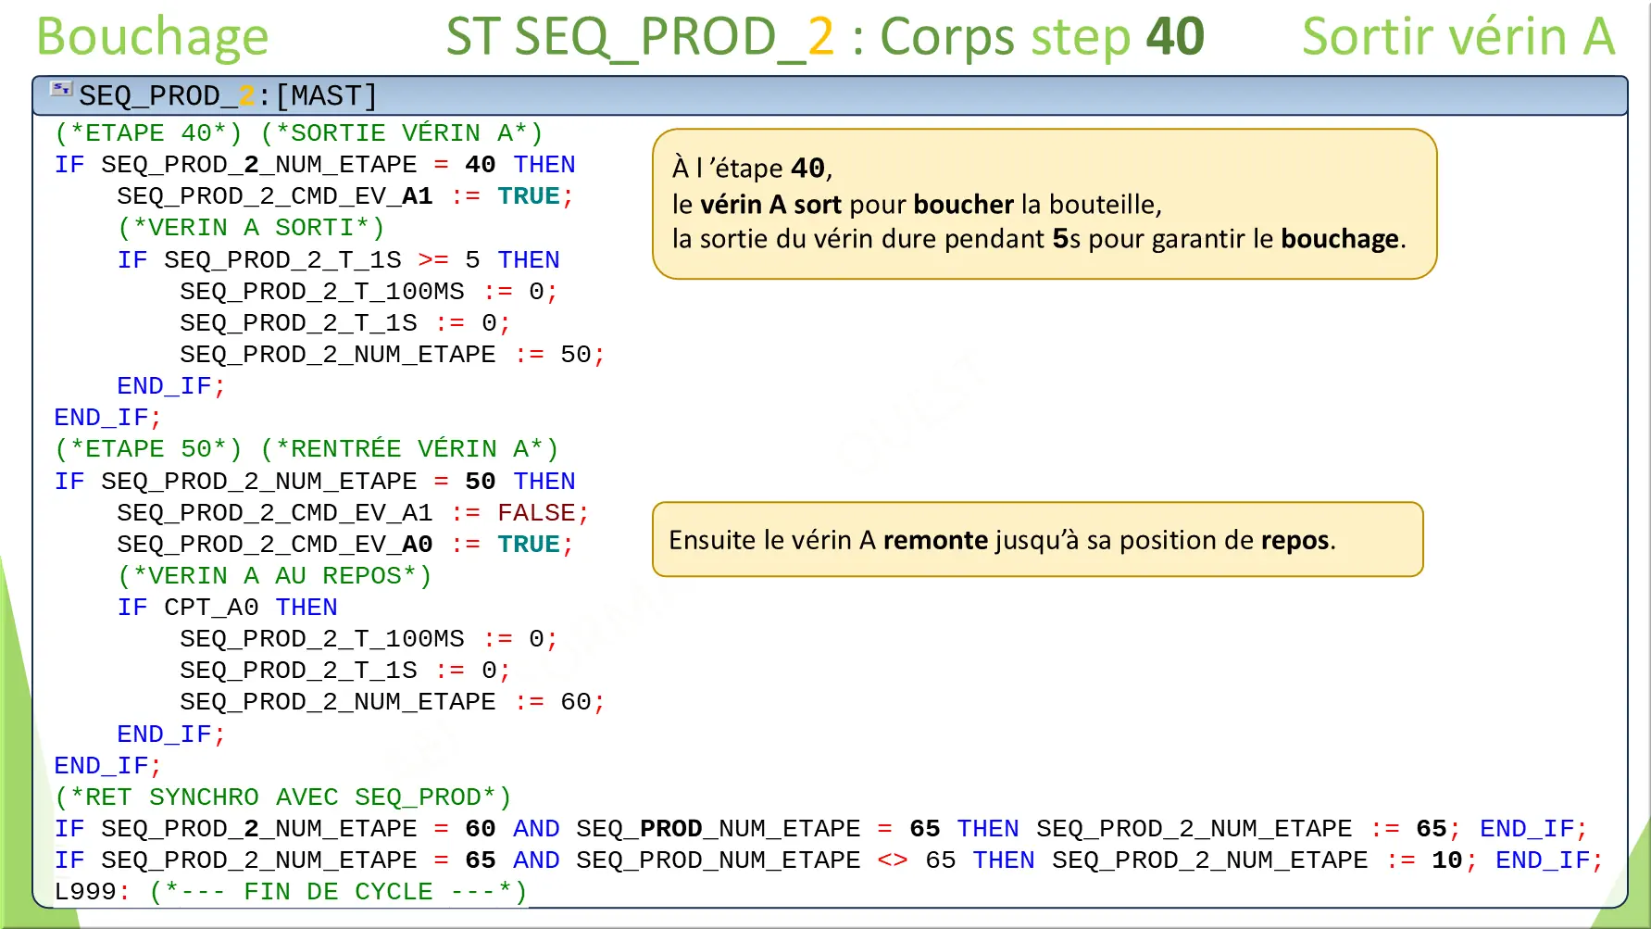The height and width of the screenshot is (929, 1651).
Task: Select the SEQ_PROD_2_T_1S >= 5 condition
Action: (x=340, y=259)
